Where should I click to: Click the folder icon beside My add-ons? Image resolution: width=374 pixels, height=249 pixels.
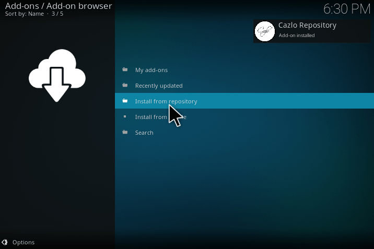click(125, 69)
